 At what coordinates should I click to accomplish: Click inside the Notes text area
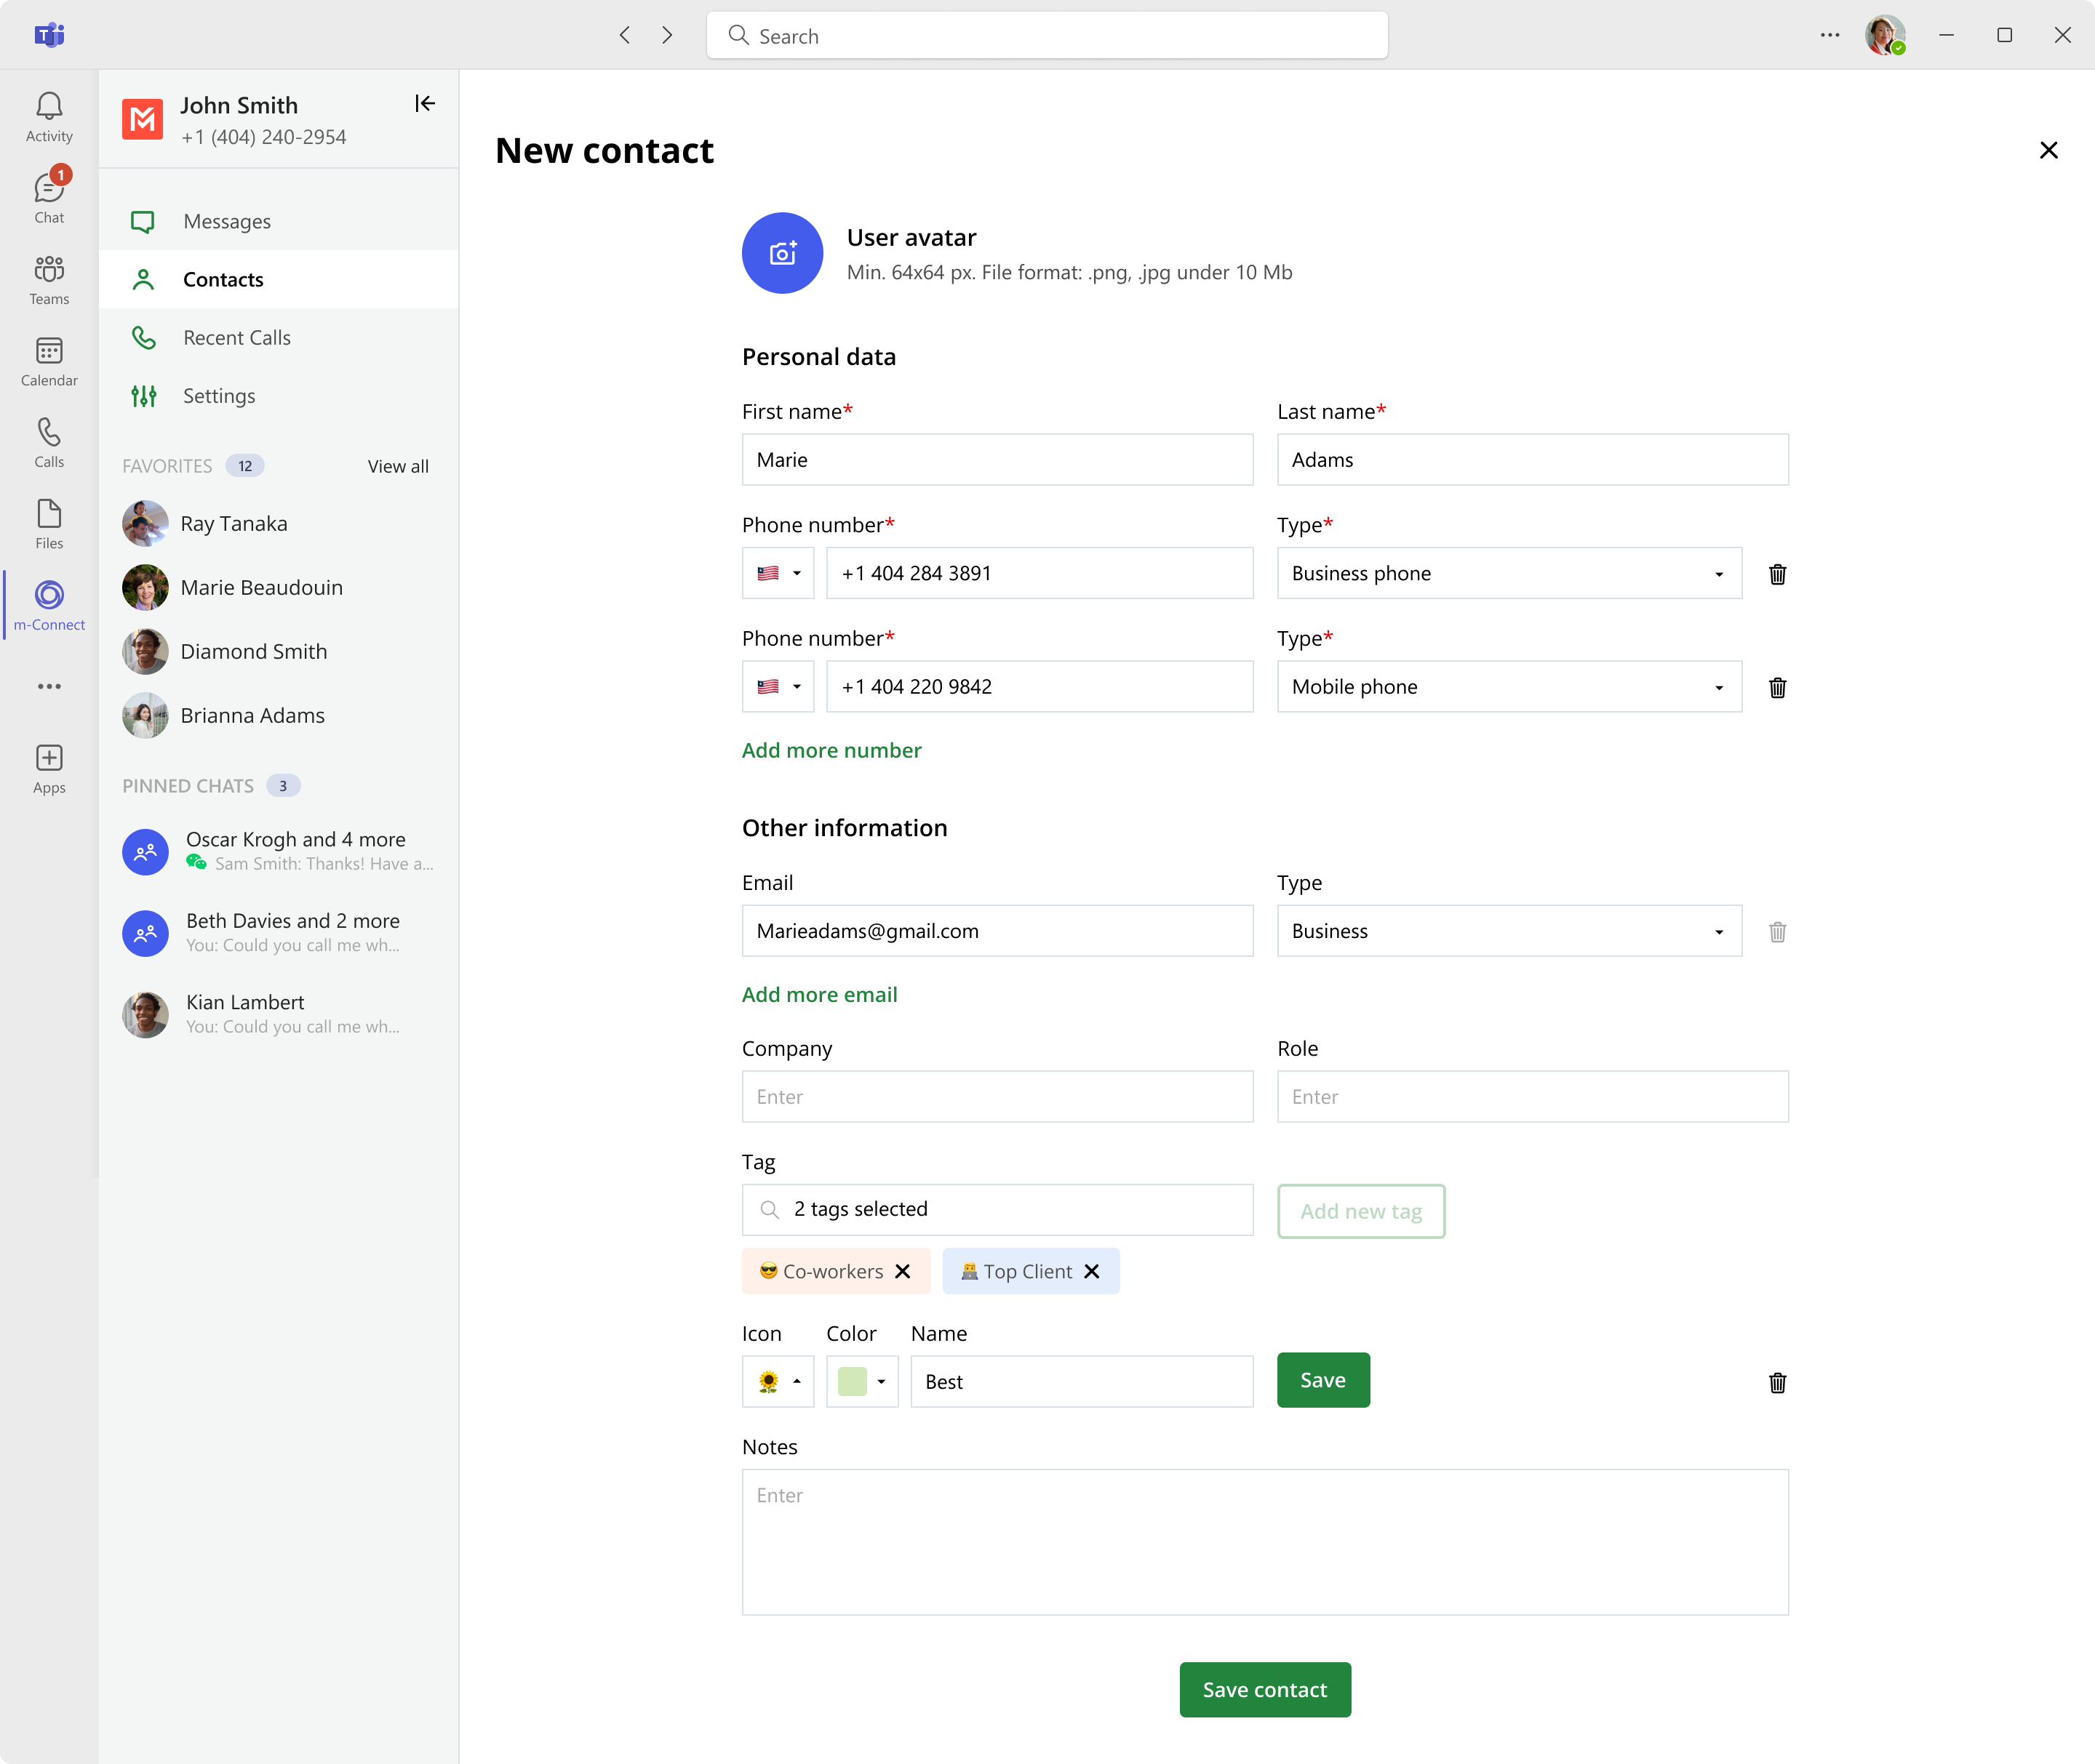(1264, 1542)
